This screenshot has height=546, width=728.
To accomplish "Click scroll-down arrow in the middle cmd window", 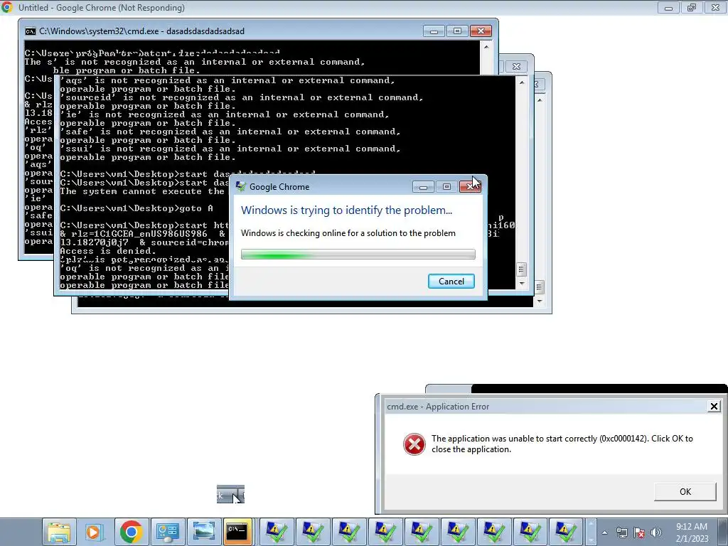I will tap(521, 283).
